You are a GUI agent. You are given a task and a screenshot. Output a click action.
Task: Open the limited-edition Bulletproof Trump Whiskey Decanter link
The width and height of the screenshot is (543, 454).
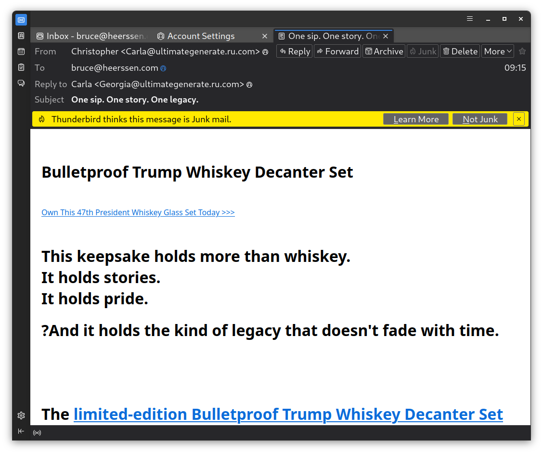tap(288, 414)
